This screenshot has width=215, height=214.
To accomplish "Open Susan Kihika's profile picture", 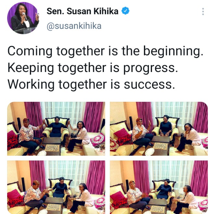I will point(23,18).
